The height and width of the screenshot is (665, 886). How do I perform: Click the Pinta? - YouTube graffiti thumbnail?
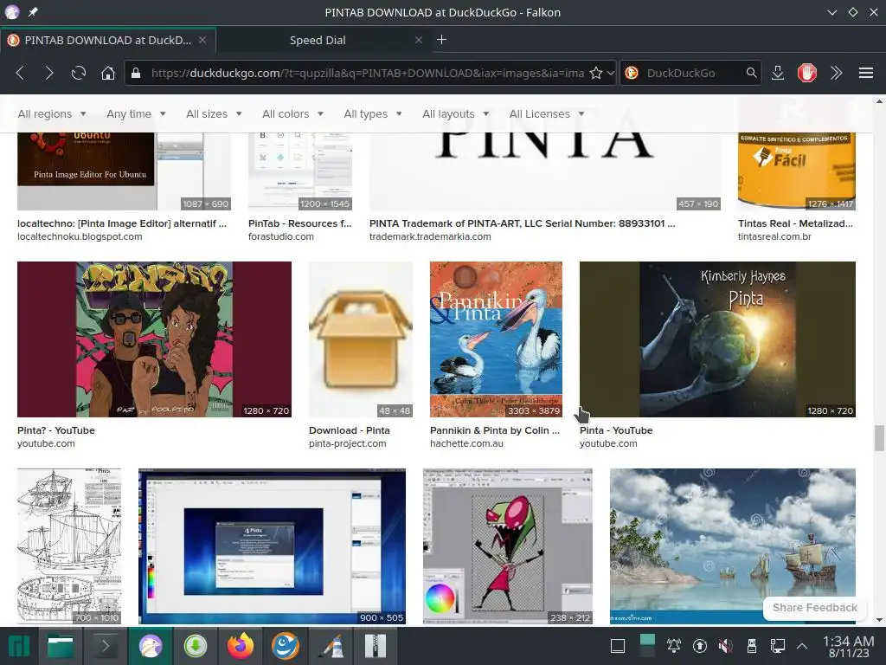coord(154,339)
